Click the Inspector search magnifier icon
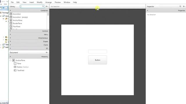This screenshot has height=104, width=186. 180,6
